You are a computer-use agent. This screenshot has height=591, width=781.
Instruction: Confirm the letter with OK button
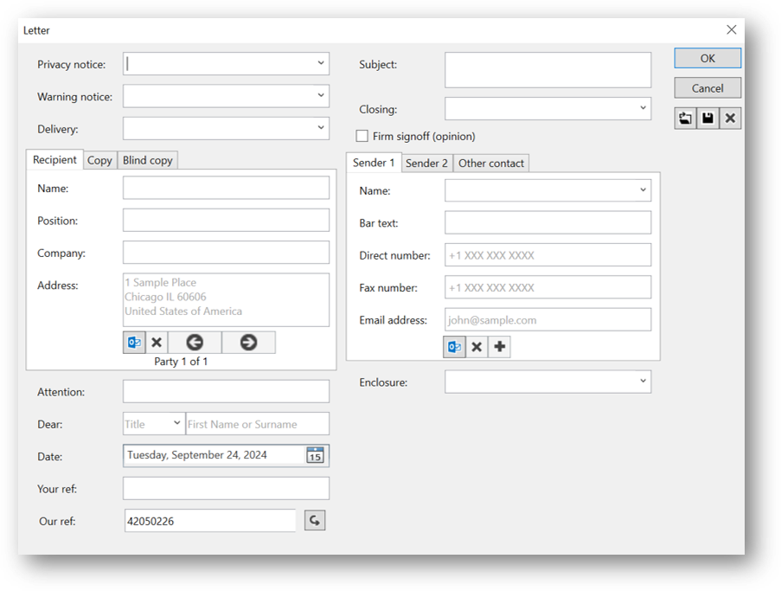[x=707, y=58]
